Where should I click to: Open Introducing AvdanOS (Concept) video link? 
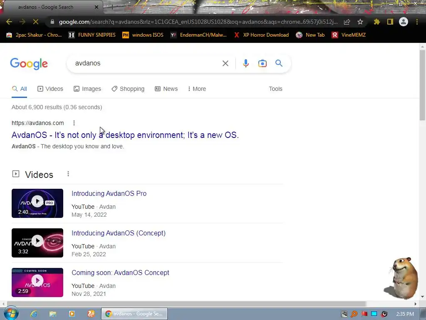[x=119, y=233]
